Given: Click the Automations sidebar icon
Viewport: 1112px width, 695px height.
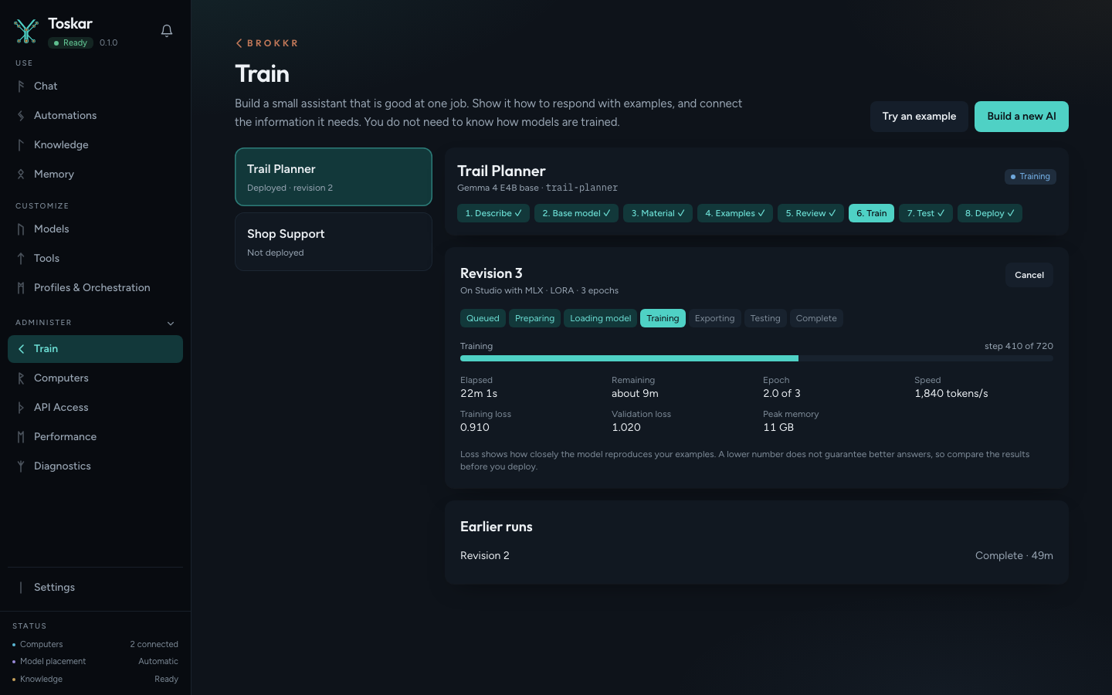Looking at the screenshot, I should (x=21, y=116).
